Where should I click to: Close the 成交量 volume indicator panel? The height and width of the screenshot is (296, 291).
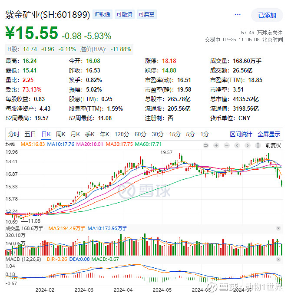(278, 228)
